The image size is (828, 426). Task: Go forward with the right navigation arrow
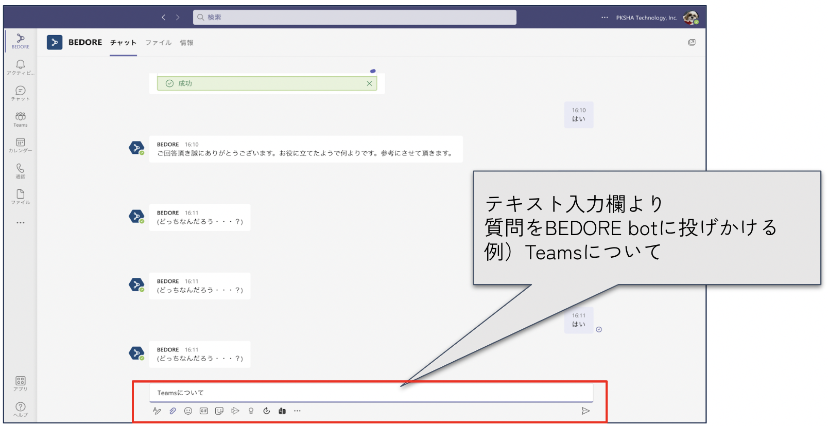pos(178,17)
